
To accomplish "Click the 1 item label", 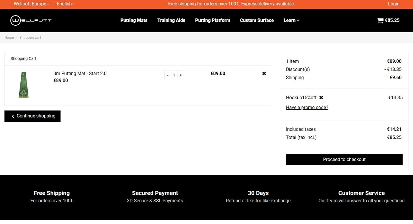I will pos(292,61).
